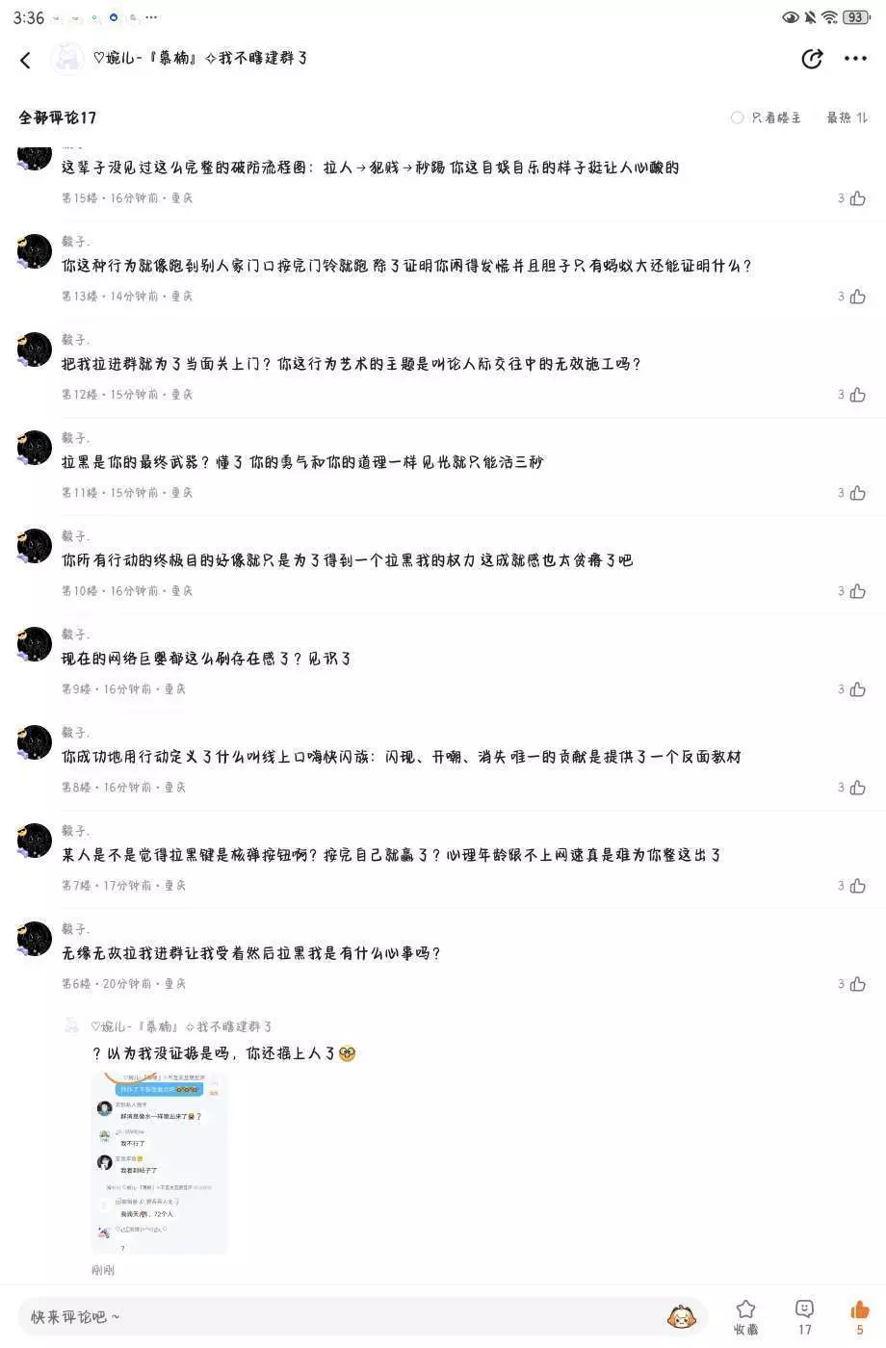This screenshot has width=886, height=1348.
Task: Open the emoji sticker picker in comment bar
Action: point(682,1316)
